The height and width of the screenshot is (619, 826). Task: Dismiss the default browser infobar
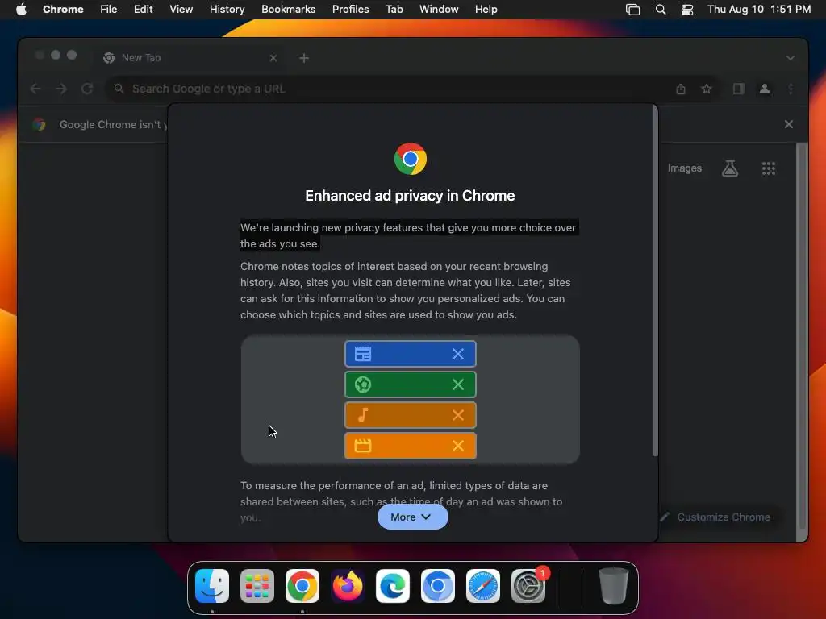pos(789,124)
